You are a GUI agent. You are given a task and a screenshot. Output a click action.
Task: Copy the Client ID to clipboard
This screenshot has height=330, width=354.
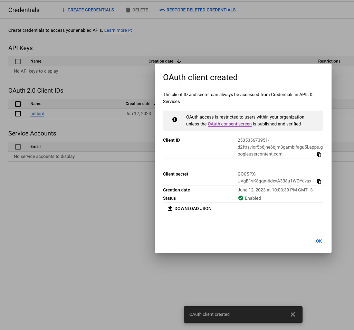pyautogui.click(x=319, y=155)
